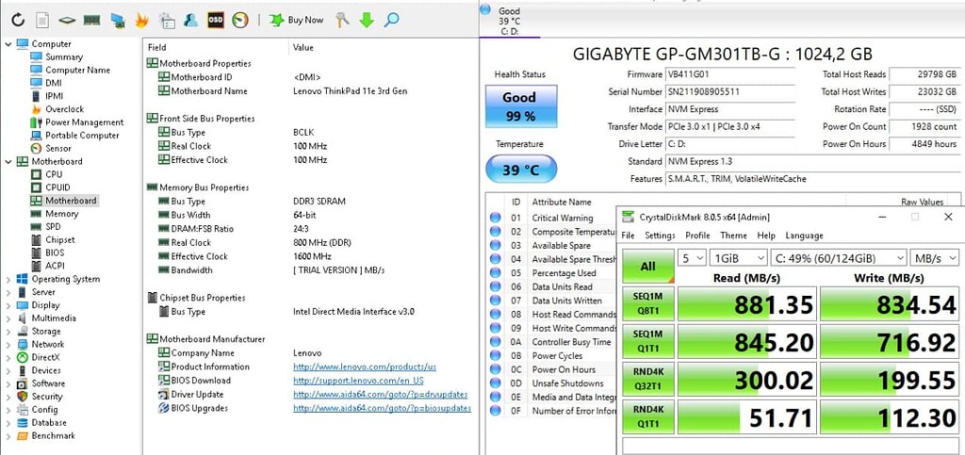Run the RND4K Q1T1 test button

click(x=647, y=417)
